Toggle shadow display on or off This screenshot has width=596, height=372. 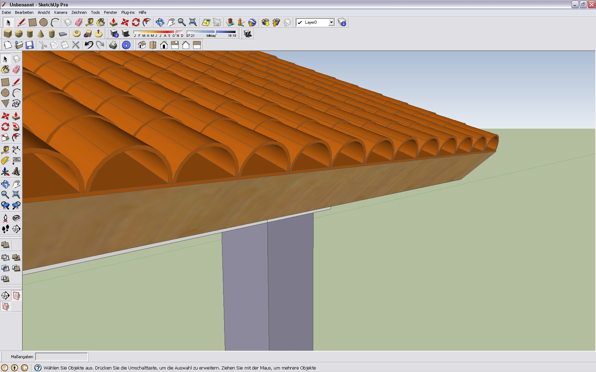[x=125, y=34]
